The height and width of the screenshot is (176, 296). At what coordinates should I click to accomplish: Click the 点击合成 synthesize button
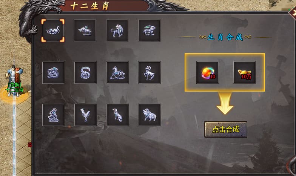point(226,130)
